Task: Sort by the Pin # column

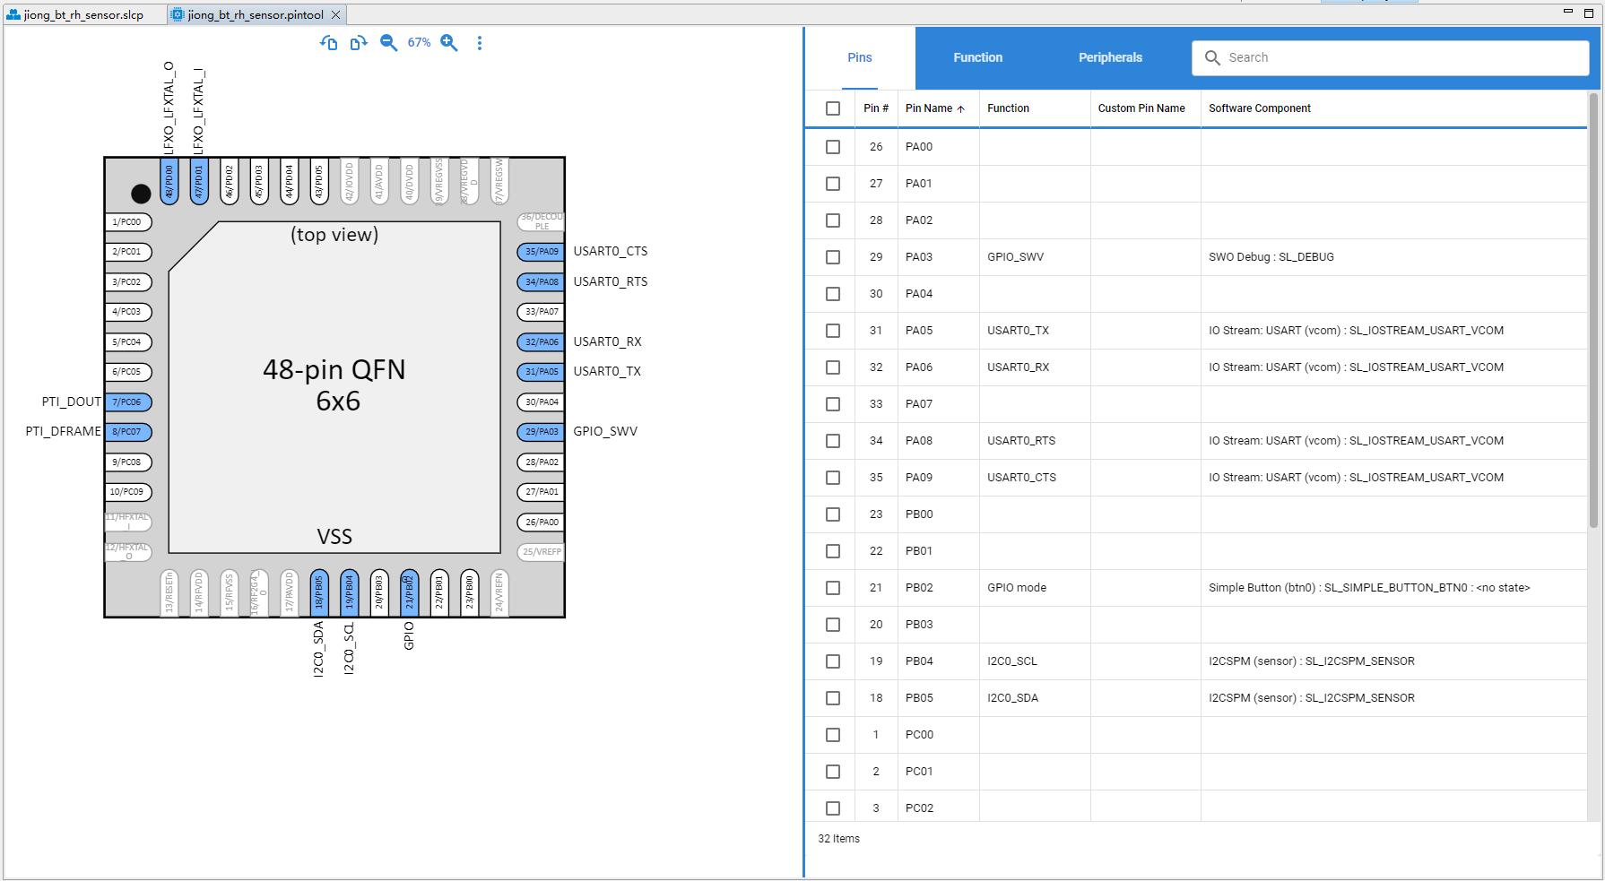Action: [876, 108]
